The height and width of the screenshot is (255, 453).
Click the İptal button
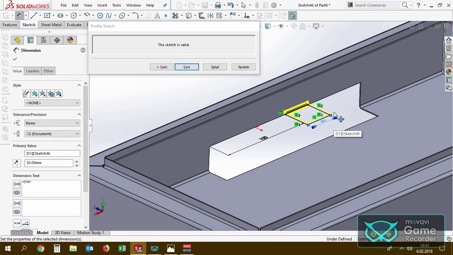215,67
